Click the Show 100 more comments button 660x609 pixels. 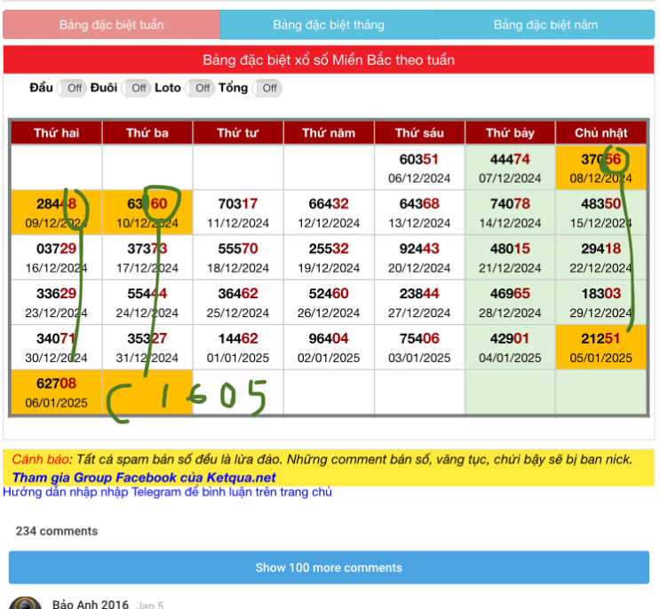click(329, 567)
